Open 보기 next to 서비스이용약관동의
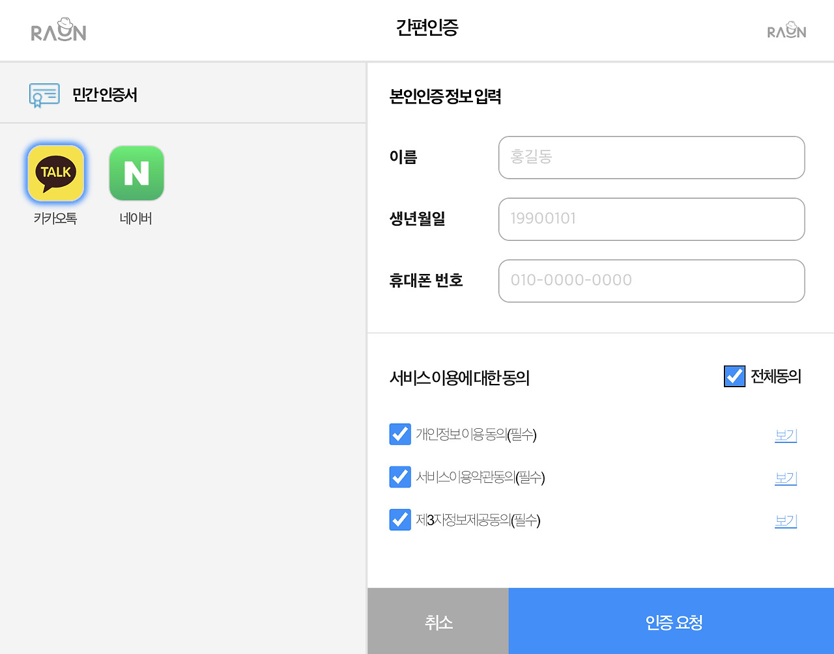834x654 pixels. click(x=785, y=478)
